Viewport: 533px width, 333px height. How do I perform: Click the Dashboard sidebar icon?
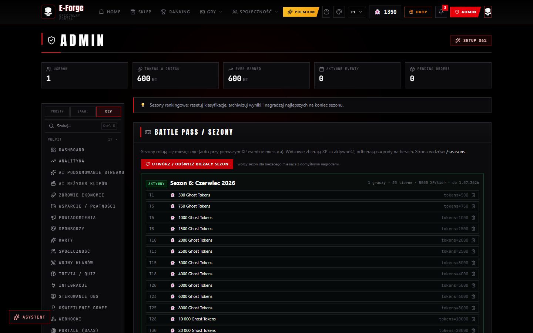click(53, 150)
